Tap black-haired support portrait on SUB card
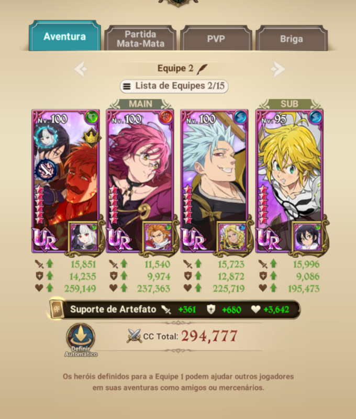The width and height of the screenshot is (356, 419). 307,237
